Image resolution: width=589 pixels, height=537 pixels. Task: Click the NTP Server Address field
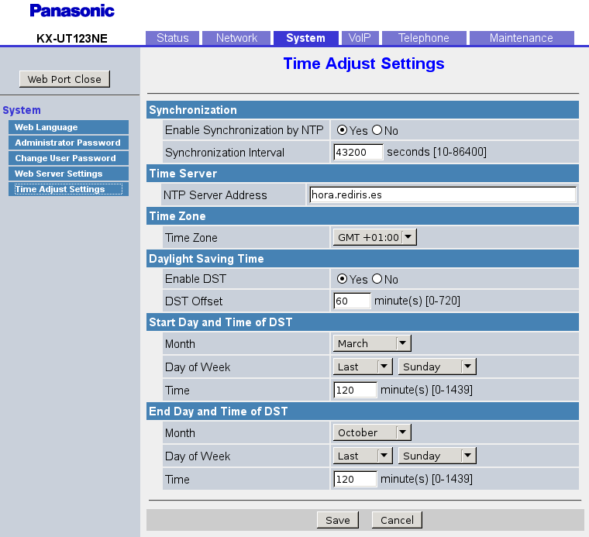[442, 195]
